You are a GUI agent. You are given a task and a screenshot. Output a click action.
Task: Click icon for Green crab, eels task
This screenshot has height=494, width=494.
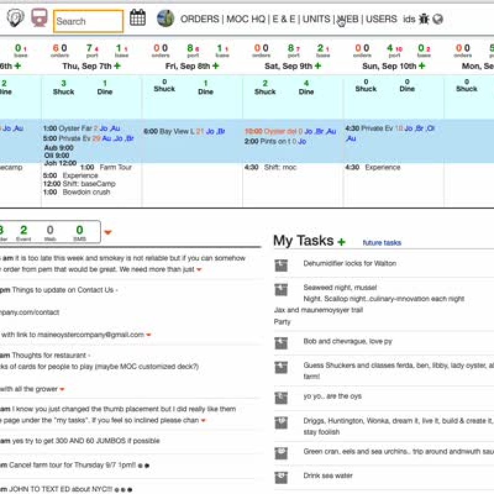[281, 453]
